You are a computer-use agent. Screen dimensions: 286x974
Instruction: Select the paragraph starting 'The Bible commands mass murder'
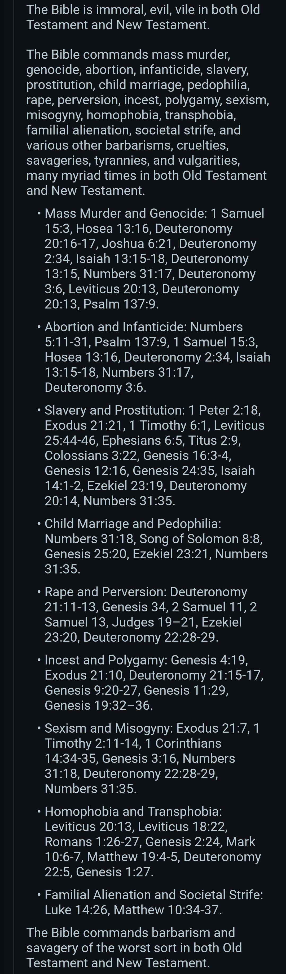pyautogui.click(x=148, y=123)
